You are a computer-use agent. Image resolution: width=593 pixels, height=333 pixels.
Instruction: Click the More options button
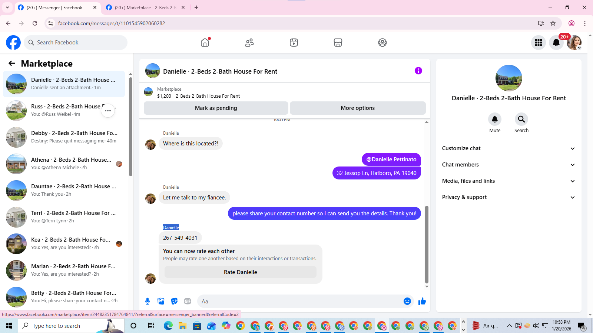click(358, 108)
